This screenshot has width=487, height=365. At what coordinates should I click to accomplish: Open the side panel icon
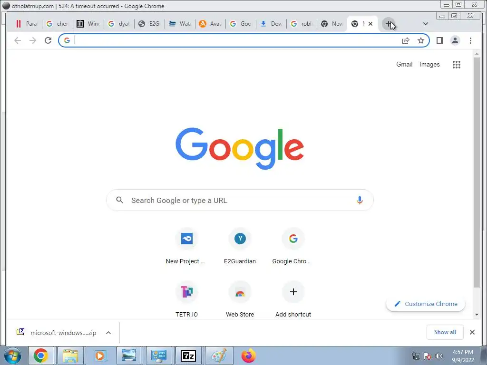pos(440,40)
